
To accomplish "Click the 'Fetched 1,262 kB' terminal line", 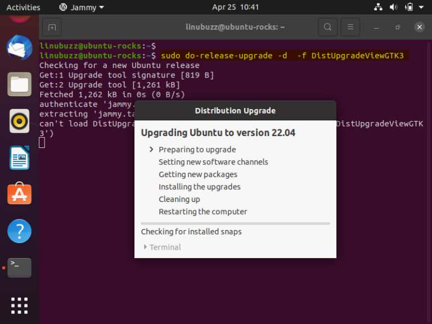I will point(112,94).
